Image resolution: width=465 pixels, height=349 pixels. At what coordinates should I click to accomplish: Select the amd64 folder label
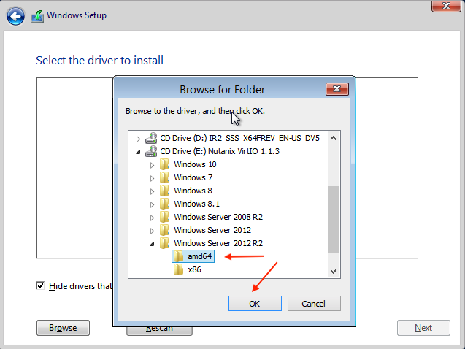click(200, 256)
